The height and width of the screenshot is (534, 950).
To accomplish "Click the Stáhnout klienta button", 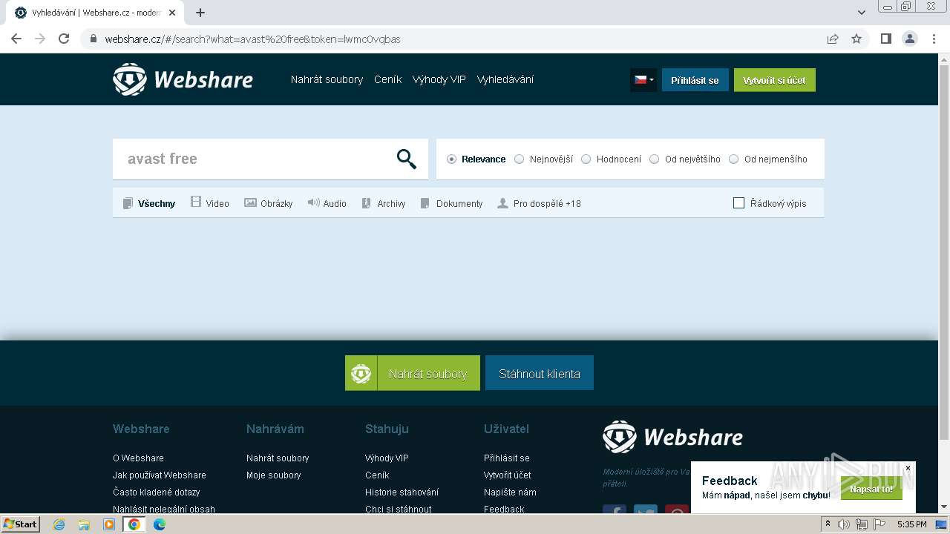I will pos(540,373).
